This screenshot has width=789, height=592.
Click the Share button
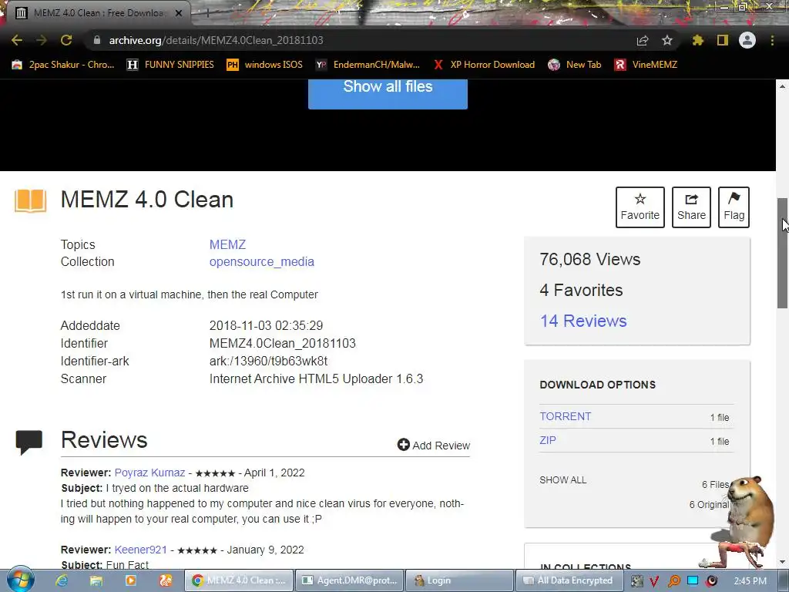click(x=691, y=207)
